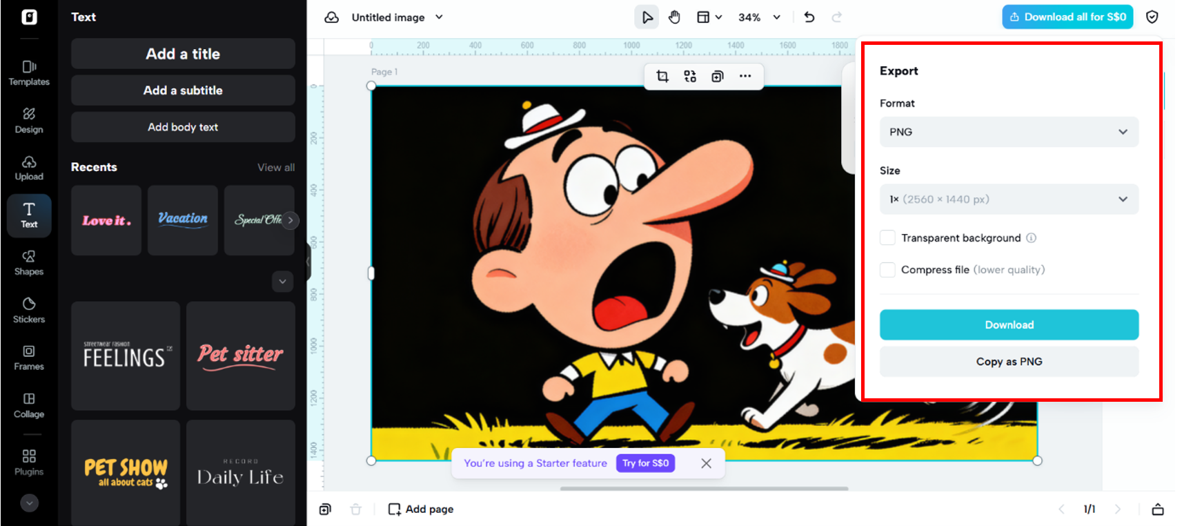The width and height of the screenshot is (1182, 526).
Task: Select the pointer select tool
Action: point(647,17)
